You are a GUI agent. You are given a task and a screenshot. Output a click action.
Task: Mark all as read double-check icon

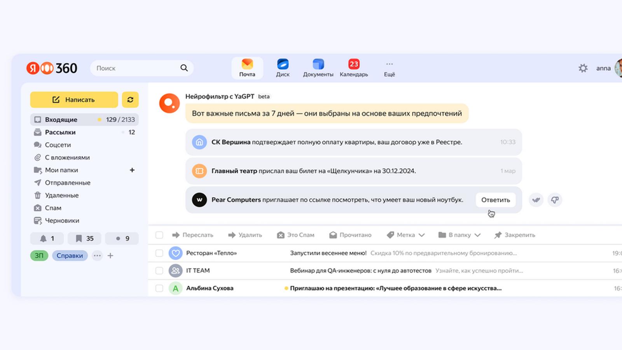click(x=536, y=200)
